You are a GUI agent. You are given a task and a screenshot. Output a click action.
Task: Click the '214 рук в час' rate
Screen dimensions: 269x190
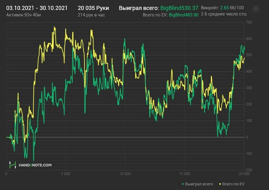(x=91, y=15)
